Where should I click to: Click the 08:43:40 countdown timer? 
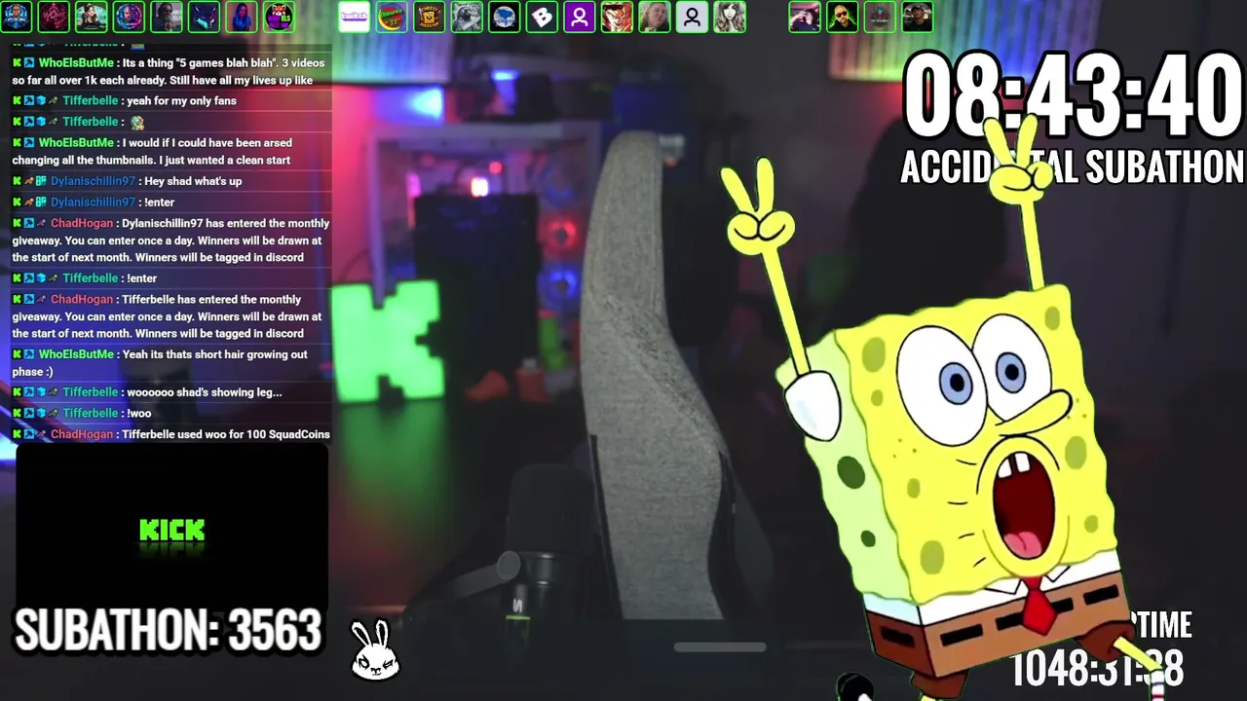tap(1073, 96)
